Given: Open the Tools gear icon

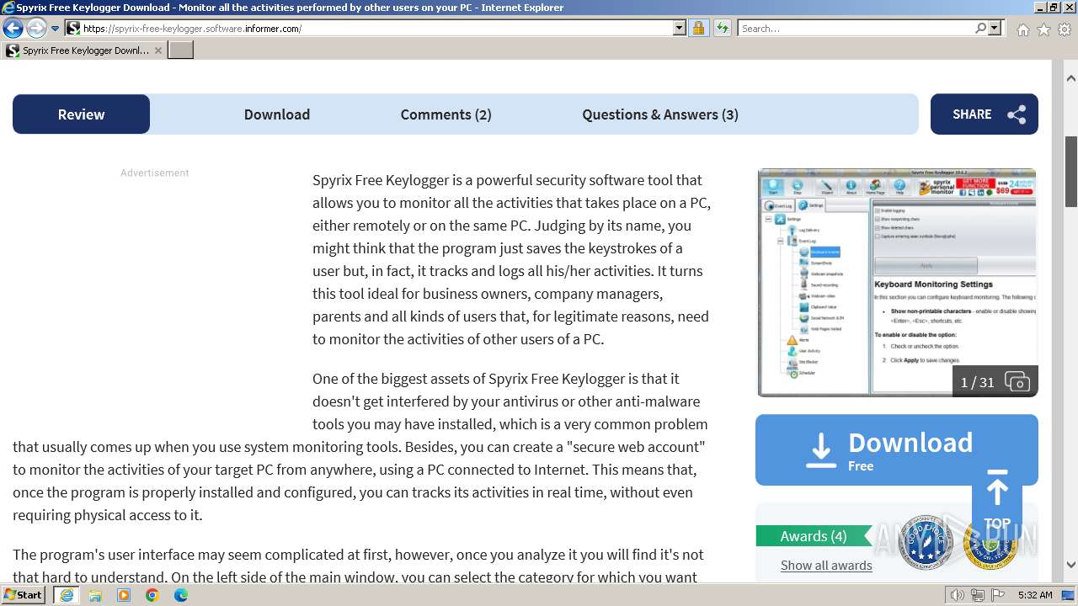Looking at the screenshot, I should (1065, 29).
